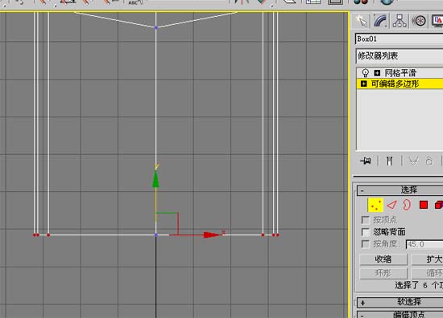The image size is (443, 318).
Task: Open the Hierarchy panel tab
Action: tap(400, 21)
